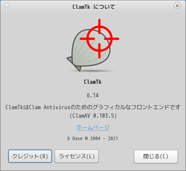Click the shadow beneath the clam logo
This screenshot has height=171, width=186.
click(x=92, y=71)
